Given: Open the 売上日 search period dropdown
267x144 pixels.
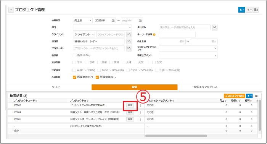Looking at the screenshot, I should [83, 21].
